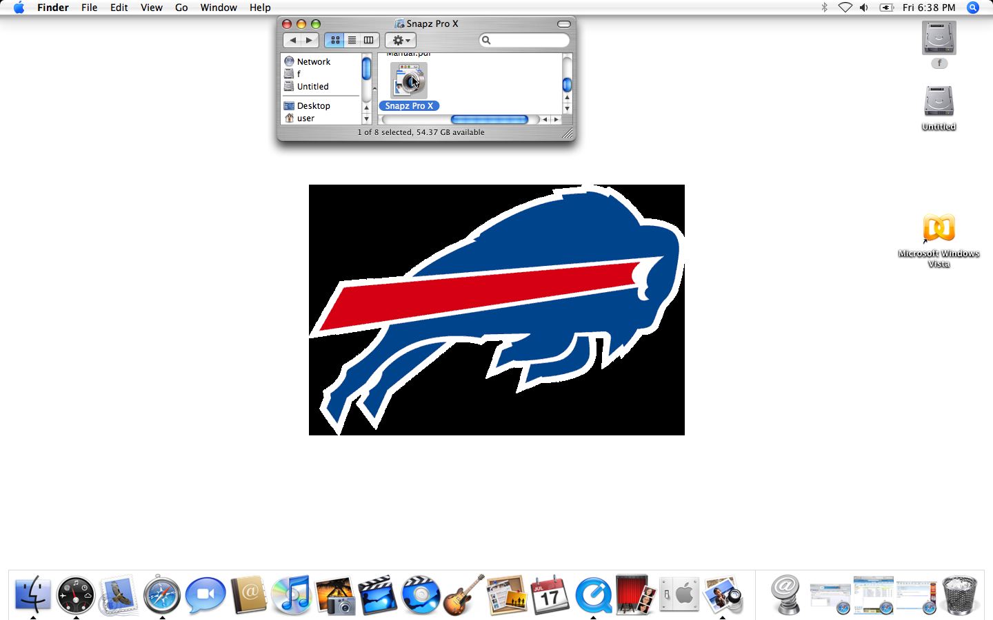This screenshot has height=620, width=993.
Task: Open the Go menu
Action: click(x=181, y=8)
